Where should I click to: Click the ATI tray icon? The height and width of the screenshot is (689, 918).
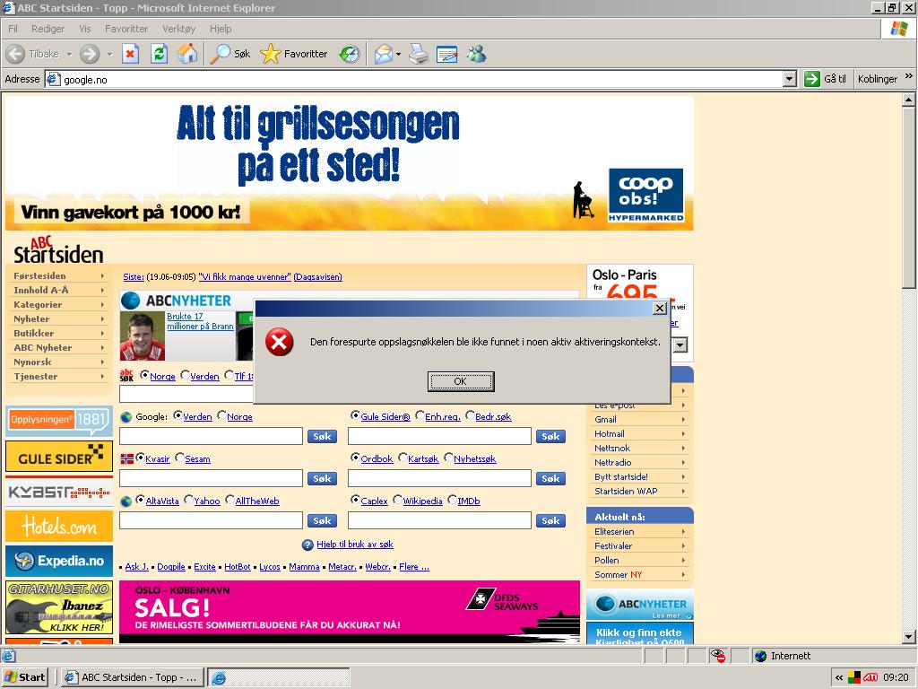(x=870, y=677)
